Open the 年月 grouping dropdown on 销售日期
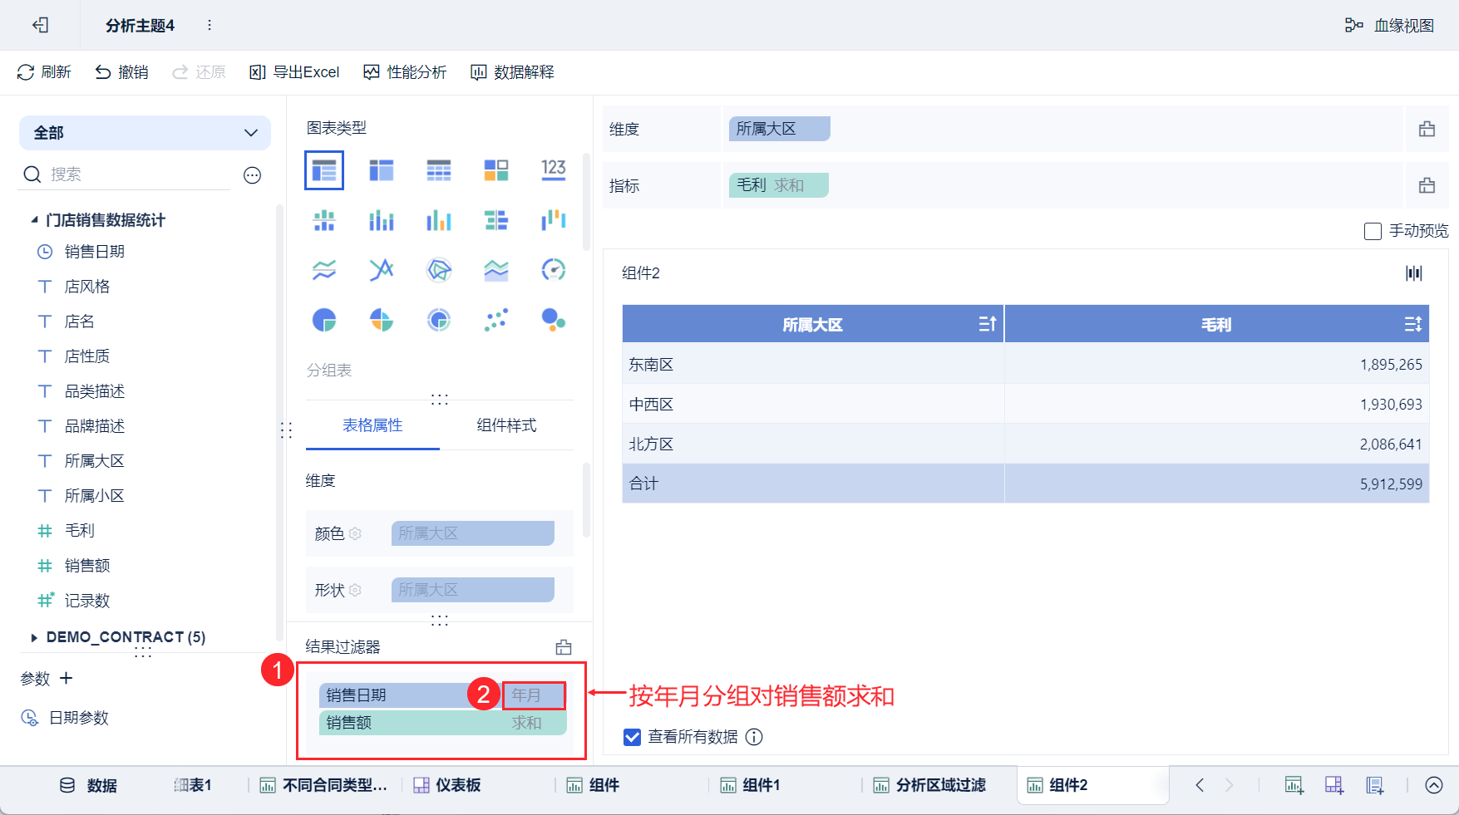The width and height of the screenshot is (1459, 815). click(x=533, y=695)
